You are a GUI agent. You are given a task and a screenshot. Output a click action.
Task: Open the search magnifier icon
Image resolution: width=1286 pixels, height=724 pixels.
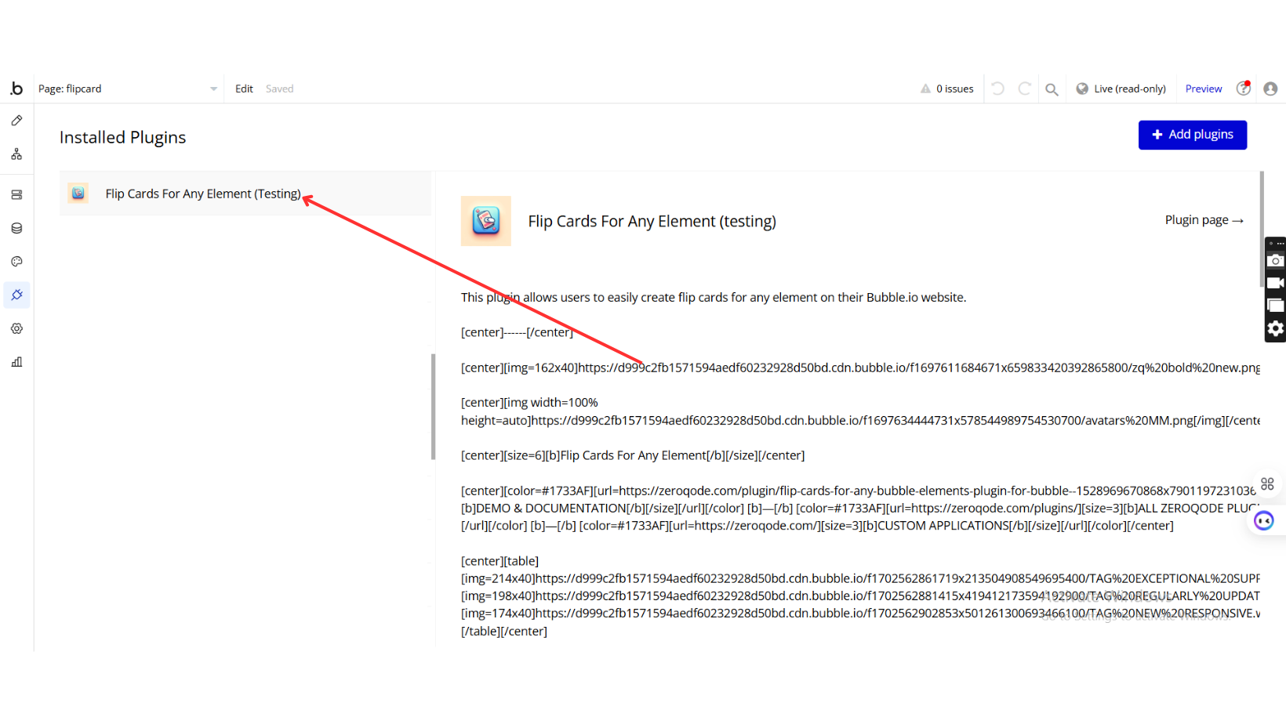1052,89
